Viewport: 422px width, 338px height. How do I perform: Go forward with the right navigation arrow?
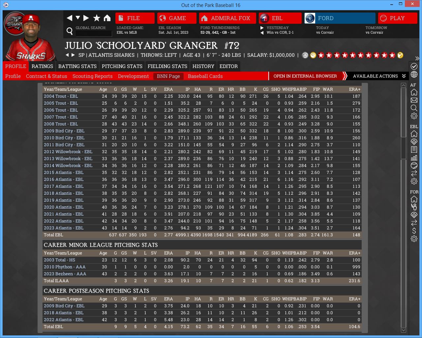[86, 18]
